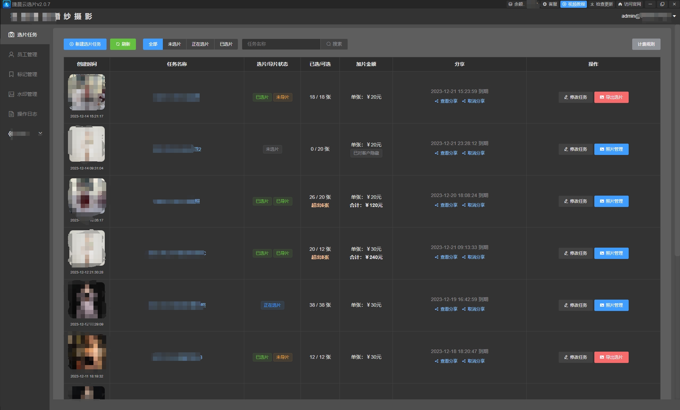
Task: Open 操作日志 document icon in sidebar
Action: pos(11,114)
